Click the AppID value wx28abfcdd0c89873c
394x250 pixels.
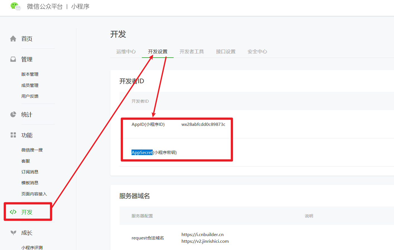(x=203, y=124)
